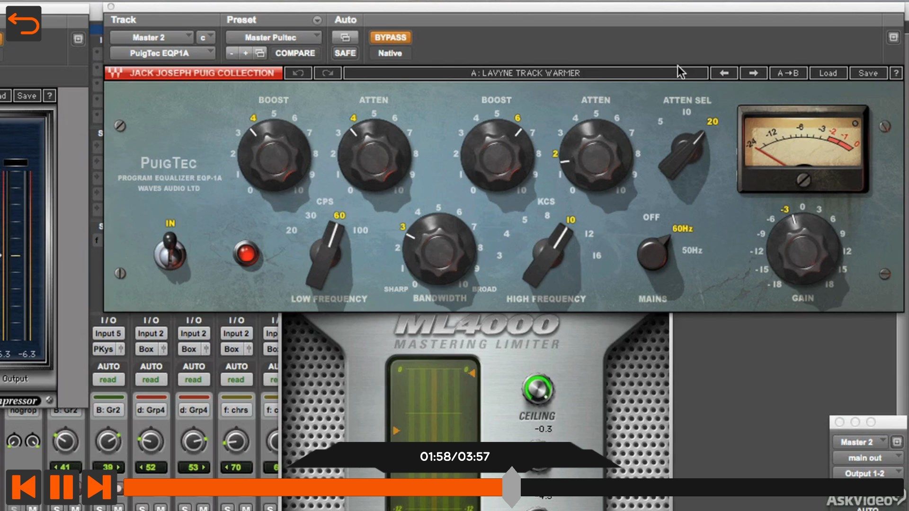Open the PuigTec EQP1A plugin selector
This screenshot has width=909, height=511.
pyautogui.click(x=162, y=53)
